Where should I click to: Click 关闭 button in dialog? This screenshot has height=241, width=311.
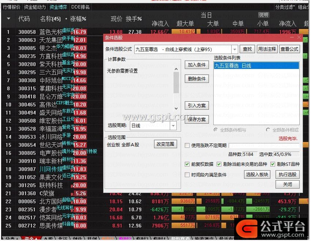click(287, 185)
